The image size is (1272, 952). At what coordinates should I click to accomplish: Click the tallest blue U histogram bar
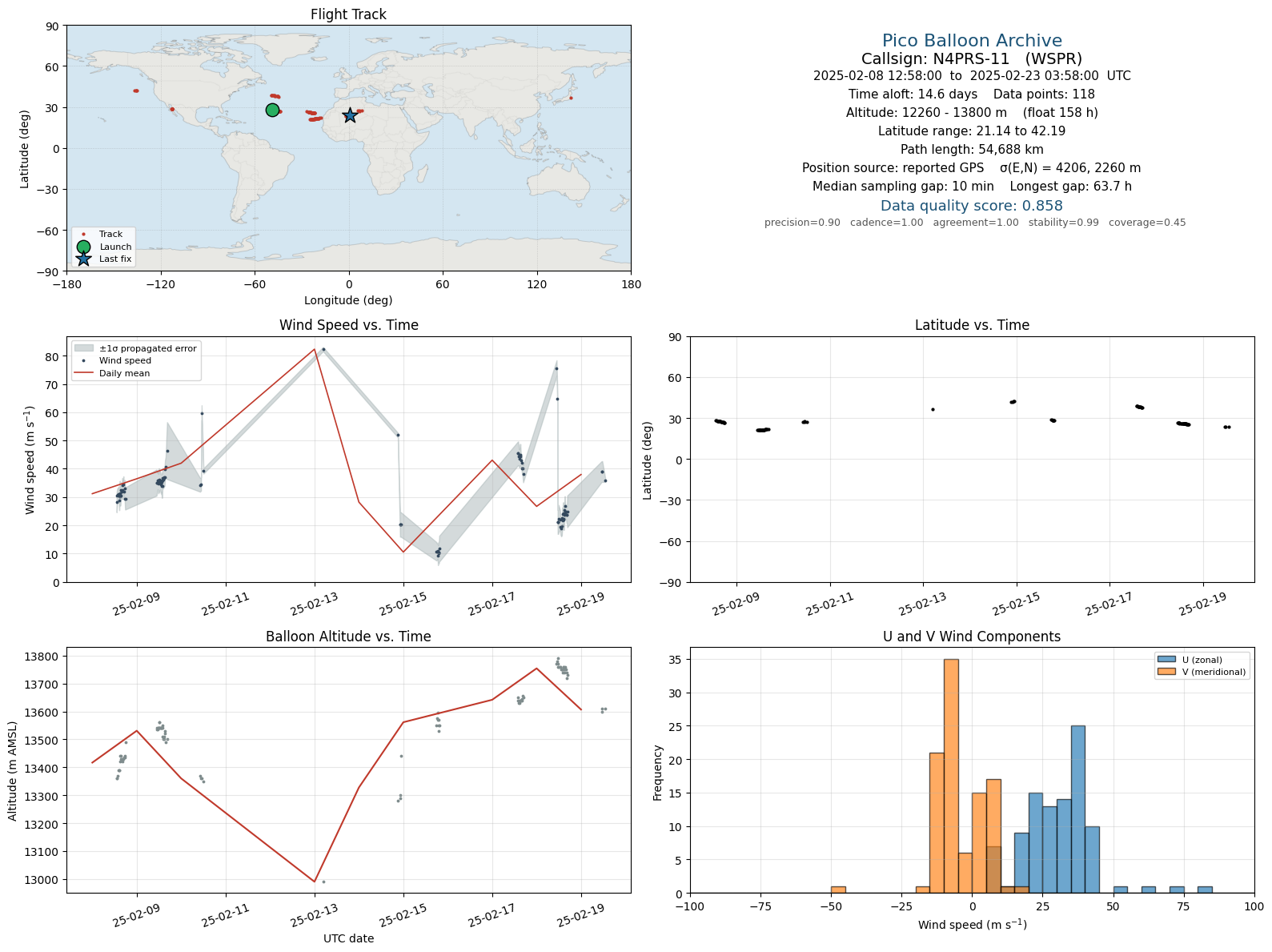1078,809
